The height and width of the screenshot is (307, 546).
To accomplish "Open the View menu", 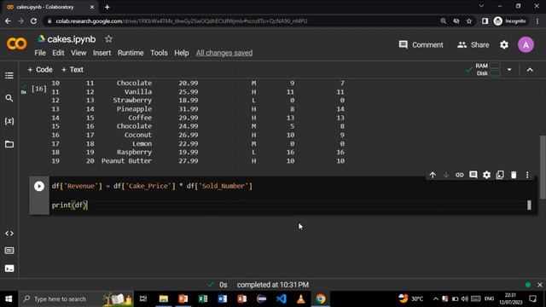I will 78,53.
